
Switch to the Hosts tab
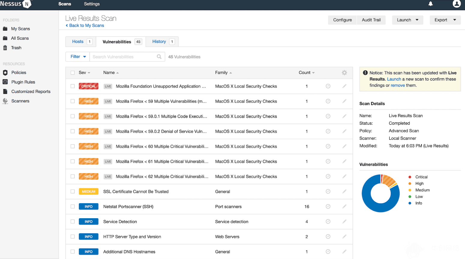coord(81,42)
